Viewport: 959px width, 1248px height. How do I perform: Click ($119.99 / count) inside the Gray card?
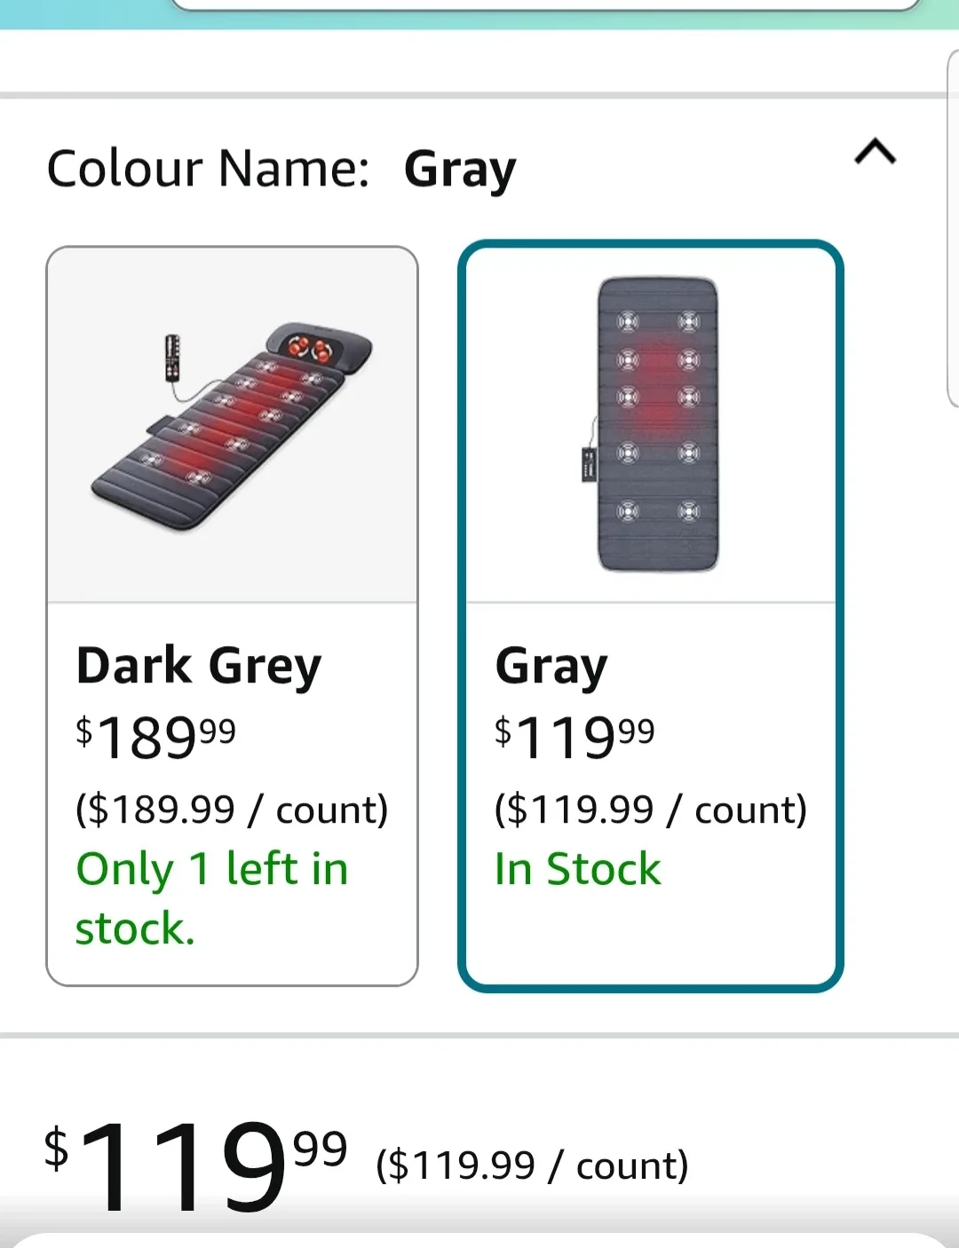(x=650, y=810)
